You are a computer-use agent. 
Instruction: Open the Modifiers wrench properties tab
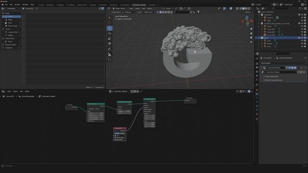click(257, 94)
